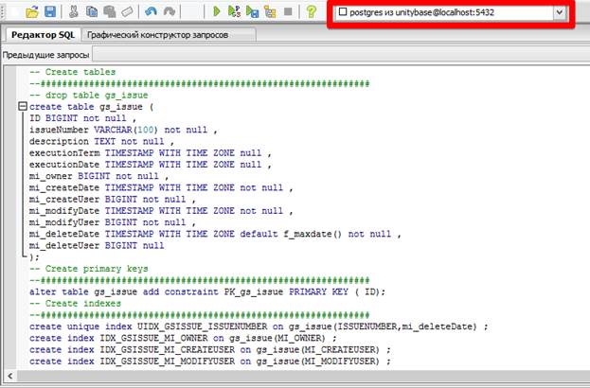Execute the query with the green arrow
Viewport: 590px width, 388px height.
(217, 11)
